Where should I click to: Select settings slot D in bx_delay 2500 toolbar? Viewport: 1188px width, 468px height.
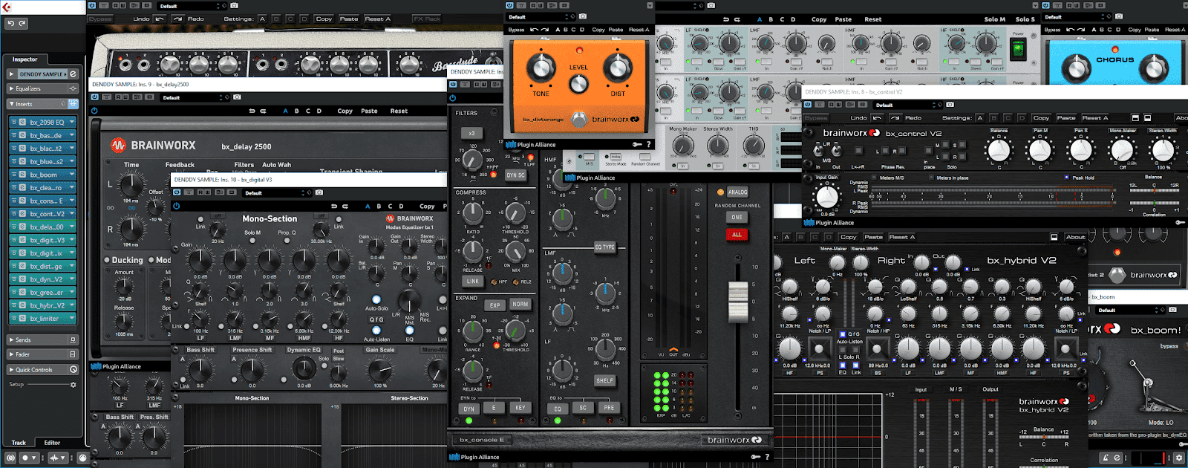click(x=319, y=111)
